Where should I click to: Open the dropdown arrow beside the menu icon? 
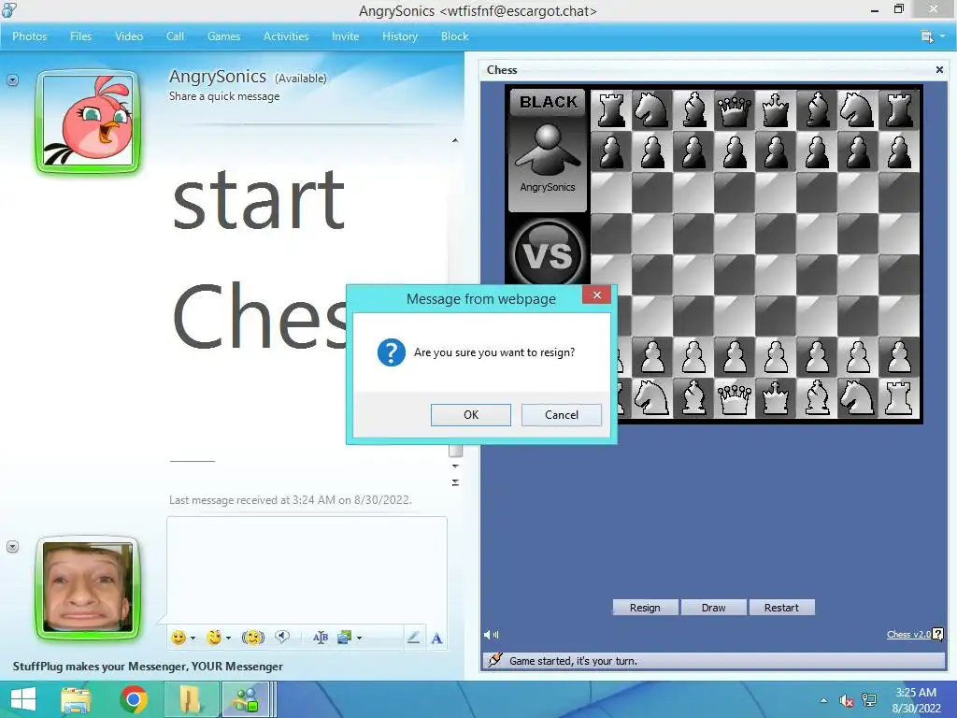click(x=942, y=36)
